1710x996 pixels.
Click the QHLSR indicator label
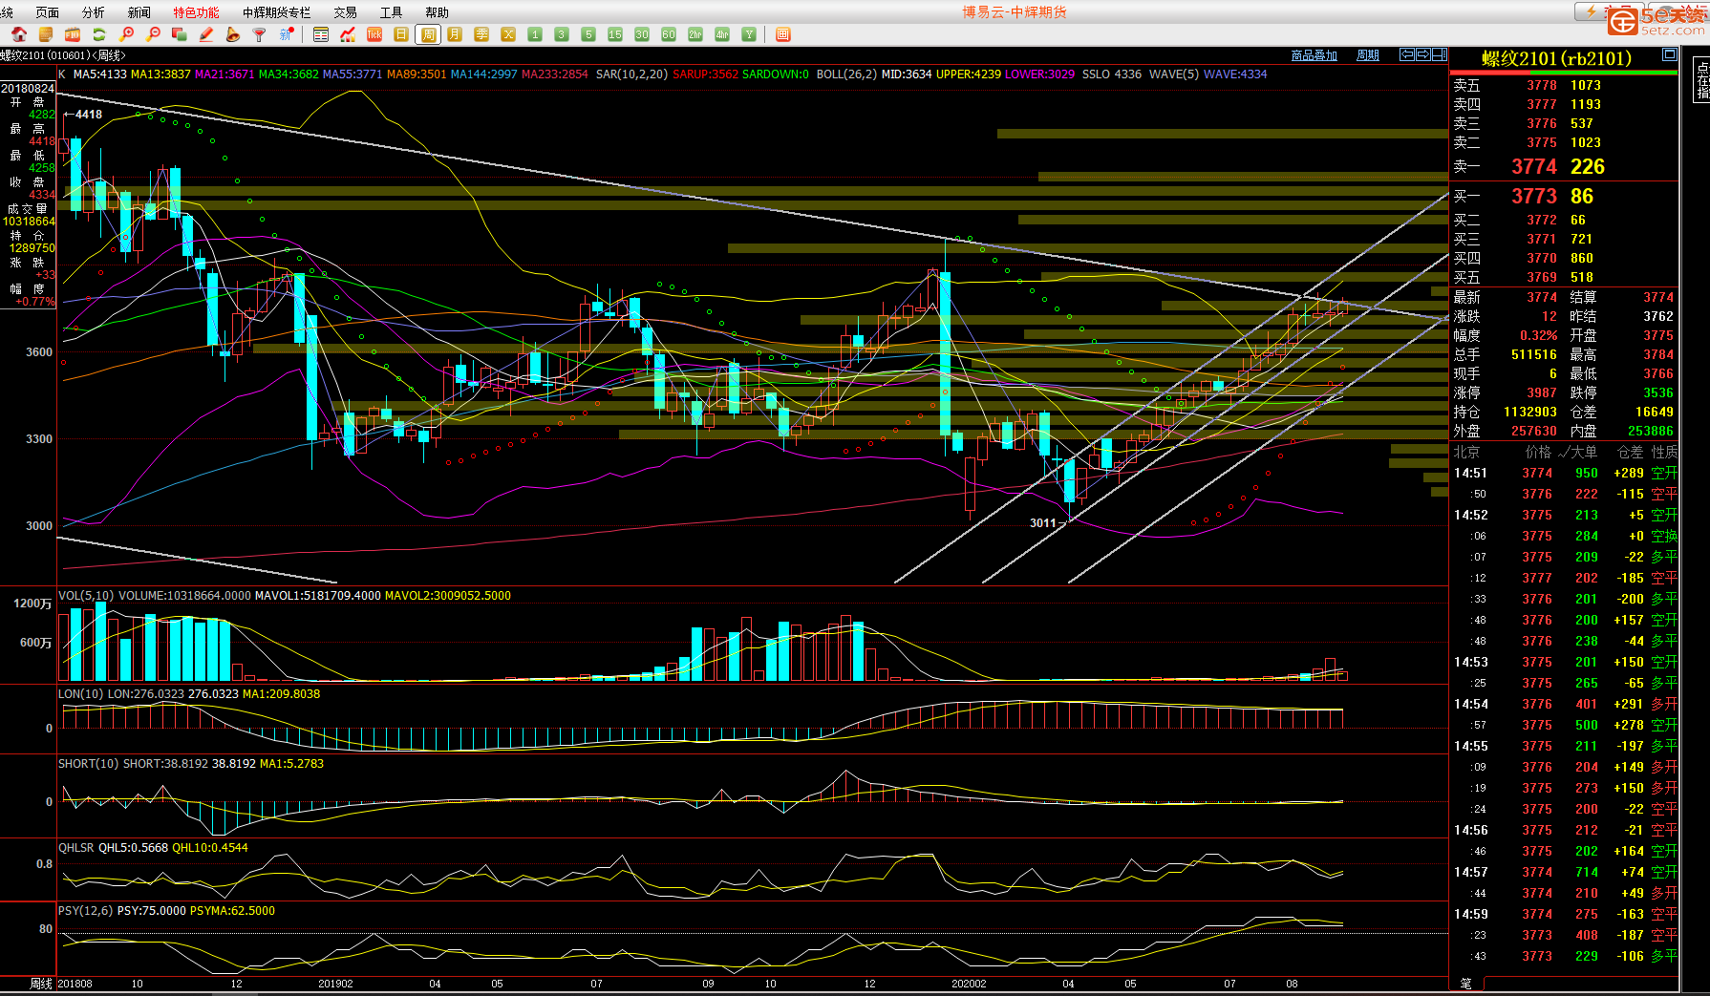click(x=76, y=848)
